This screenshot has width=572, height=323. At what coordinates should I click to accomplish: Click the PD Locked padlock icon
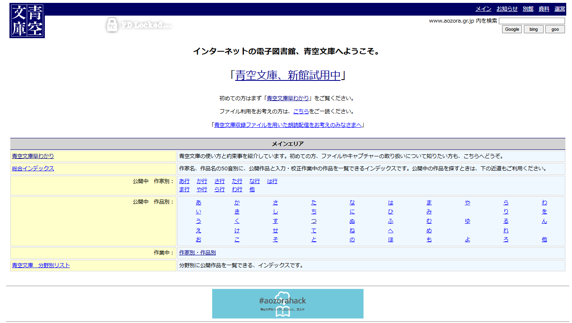point(112,25)
